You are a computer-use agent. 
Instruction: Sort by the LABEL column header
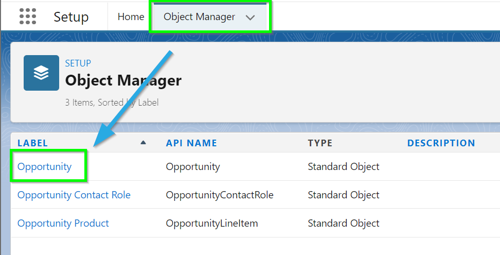(x=32, y=143)
